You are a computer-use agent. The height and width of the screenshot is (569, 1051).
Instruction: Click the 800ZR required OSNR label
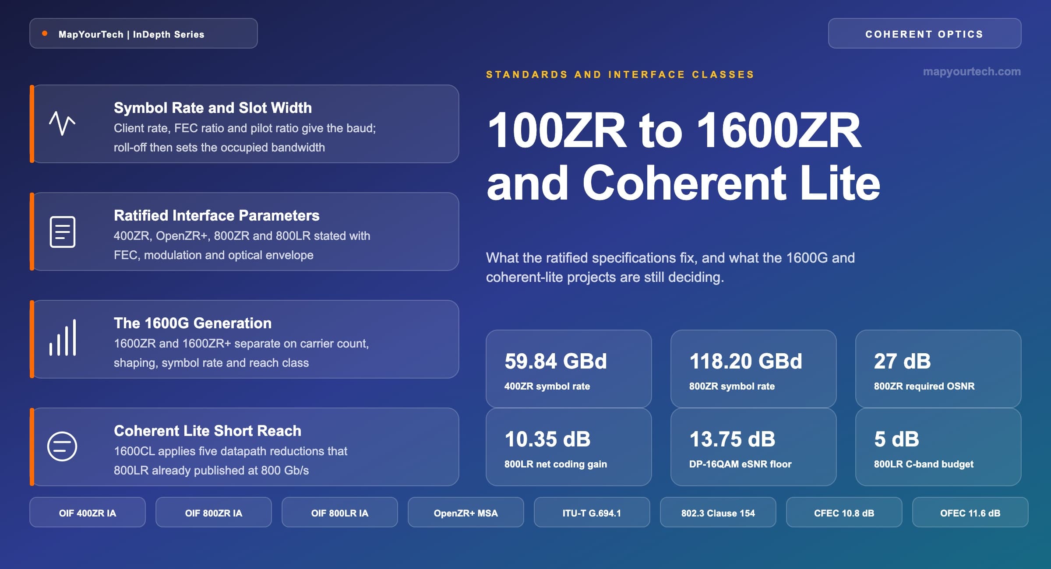924,386
